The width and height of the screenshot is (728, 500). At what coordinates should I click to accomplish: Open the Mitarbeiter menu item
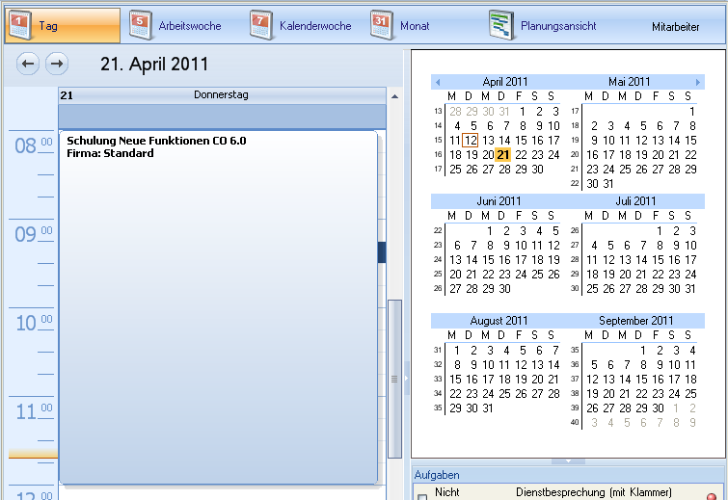tap(675, 27)
